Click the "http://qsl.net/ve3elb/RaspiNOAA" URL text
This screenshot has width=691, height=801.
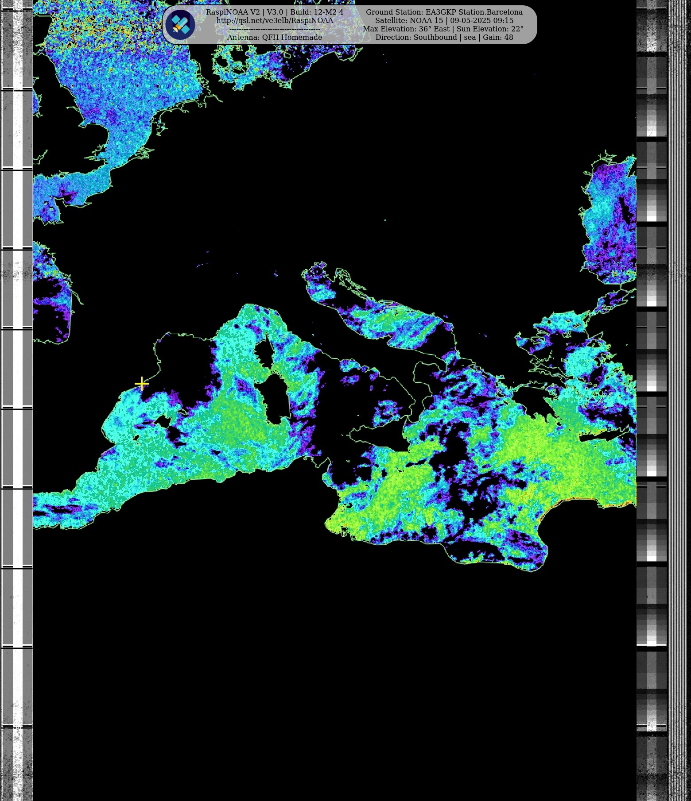pos(275,20)
